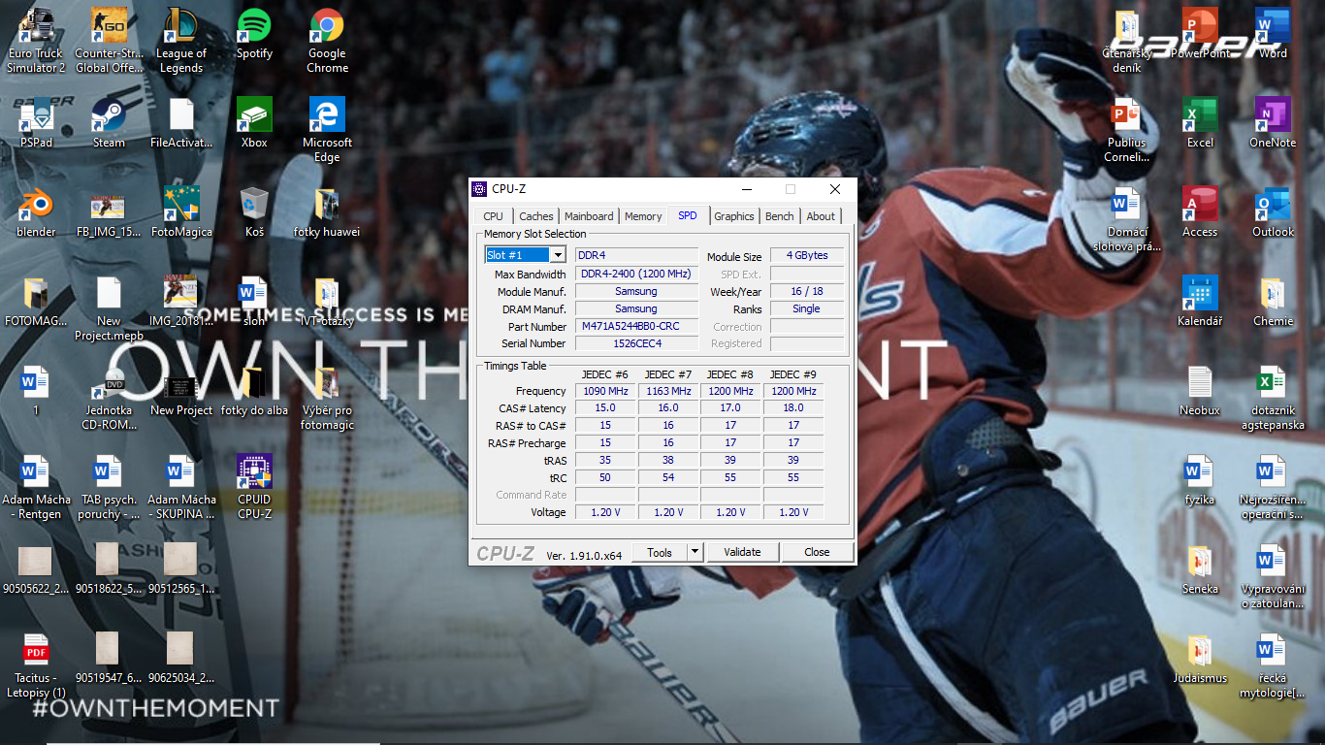Open the Spotify desktop icon
Screen dimensions: 1325x745
[254, 26]
